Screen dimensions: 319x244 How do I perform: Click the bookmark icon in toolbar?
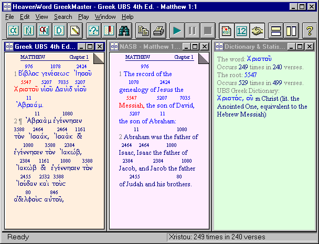(x=109, y=31)
